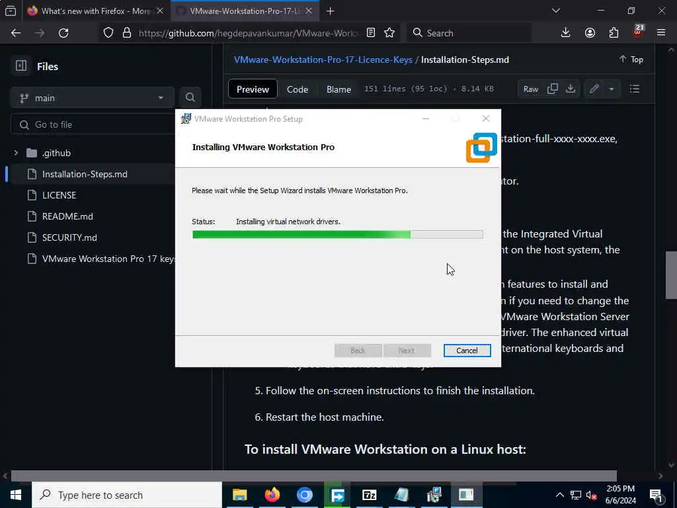677x508 pixels.
Task: Click the site security padlock icon
Action: pyautogui.click(x=126, y=33)
